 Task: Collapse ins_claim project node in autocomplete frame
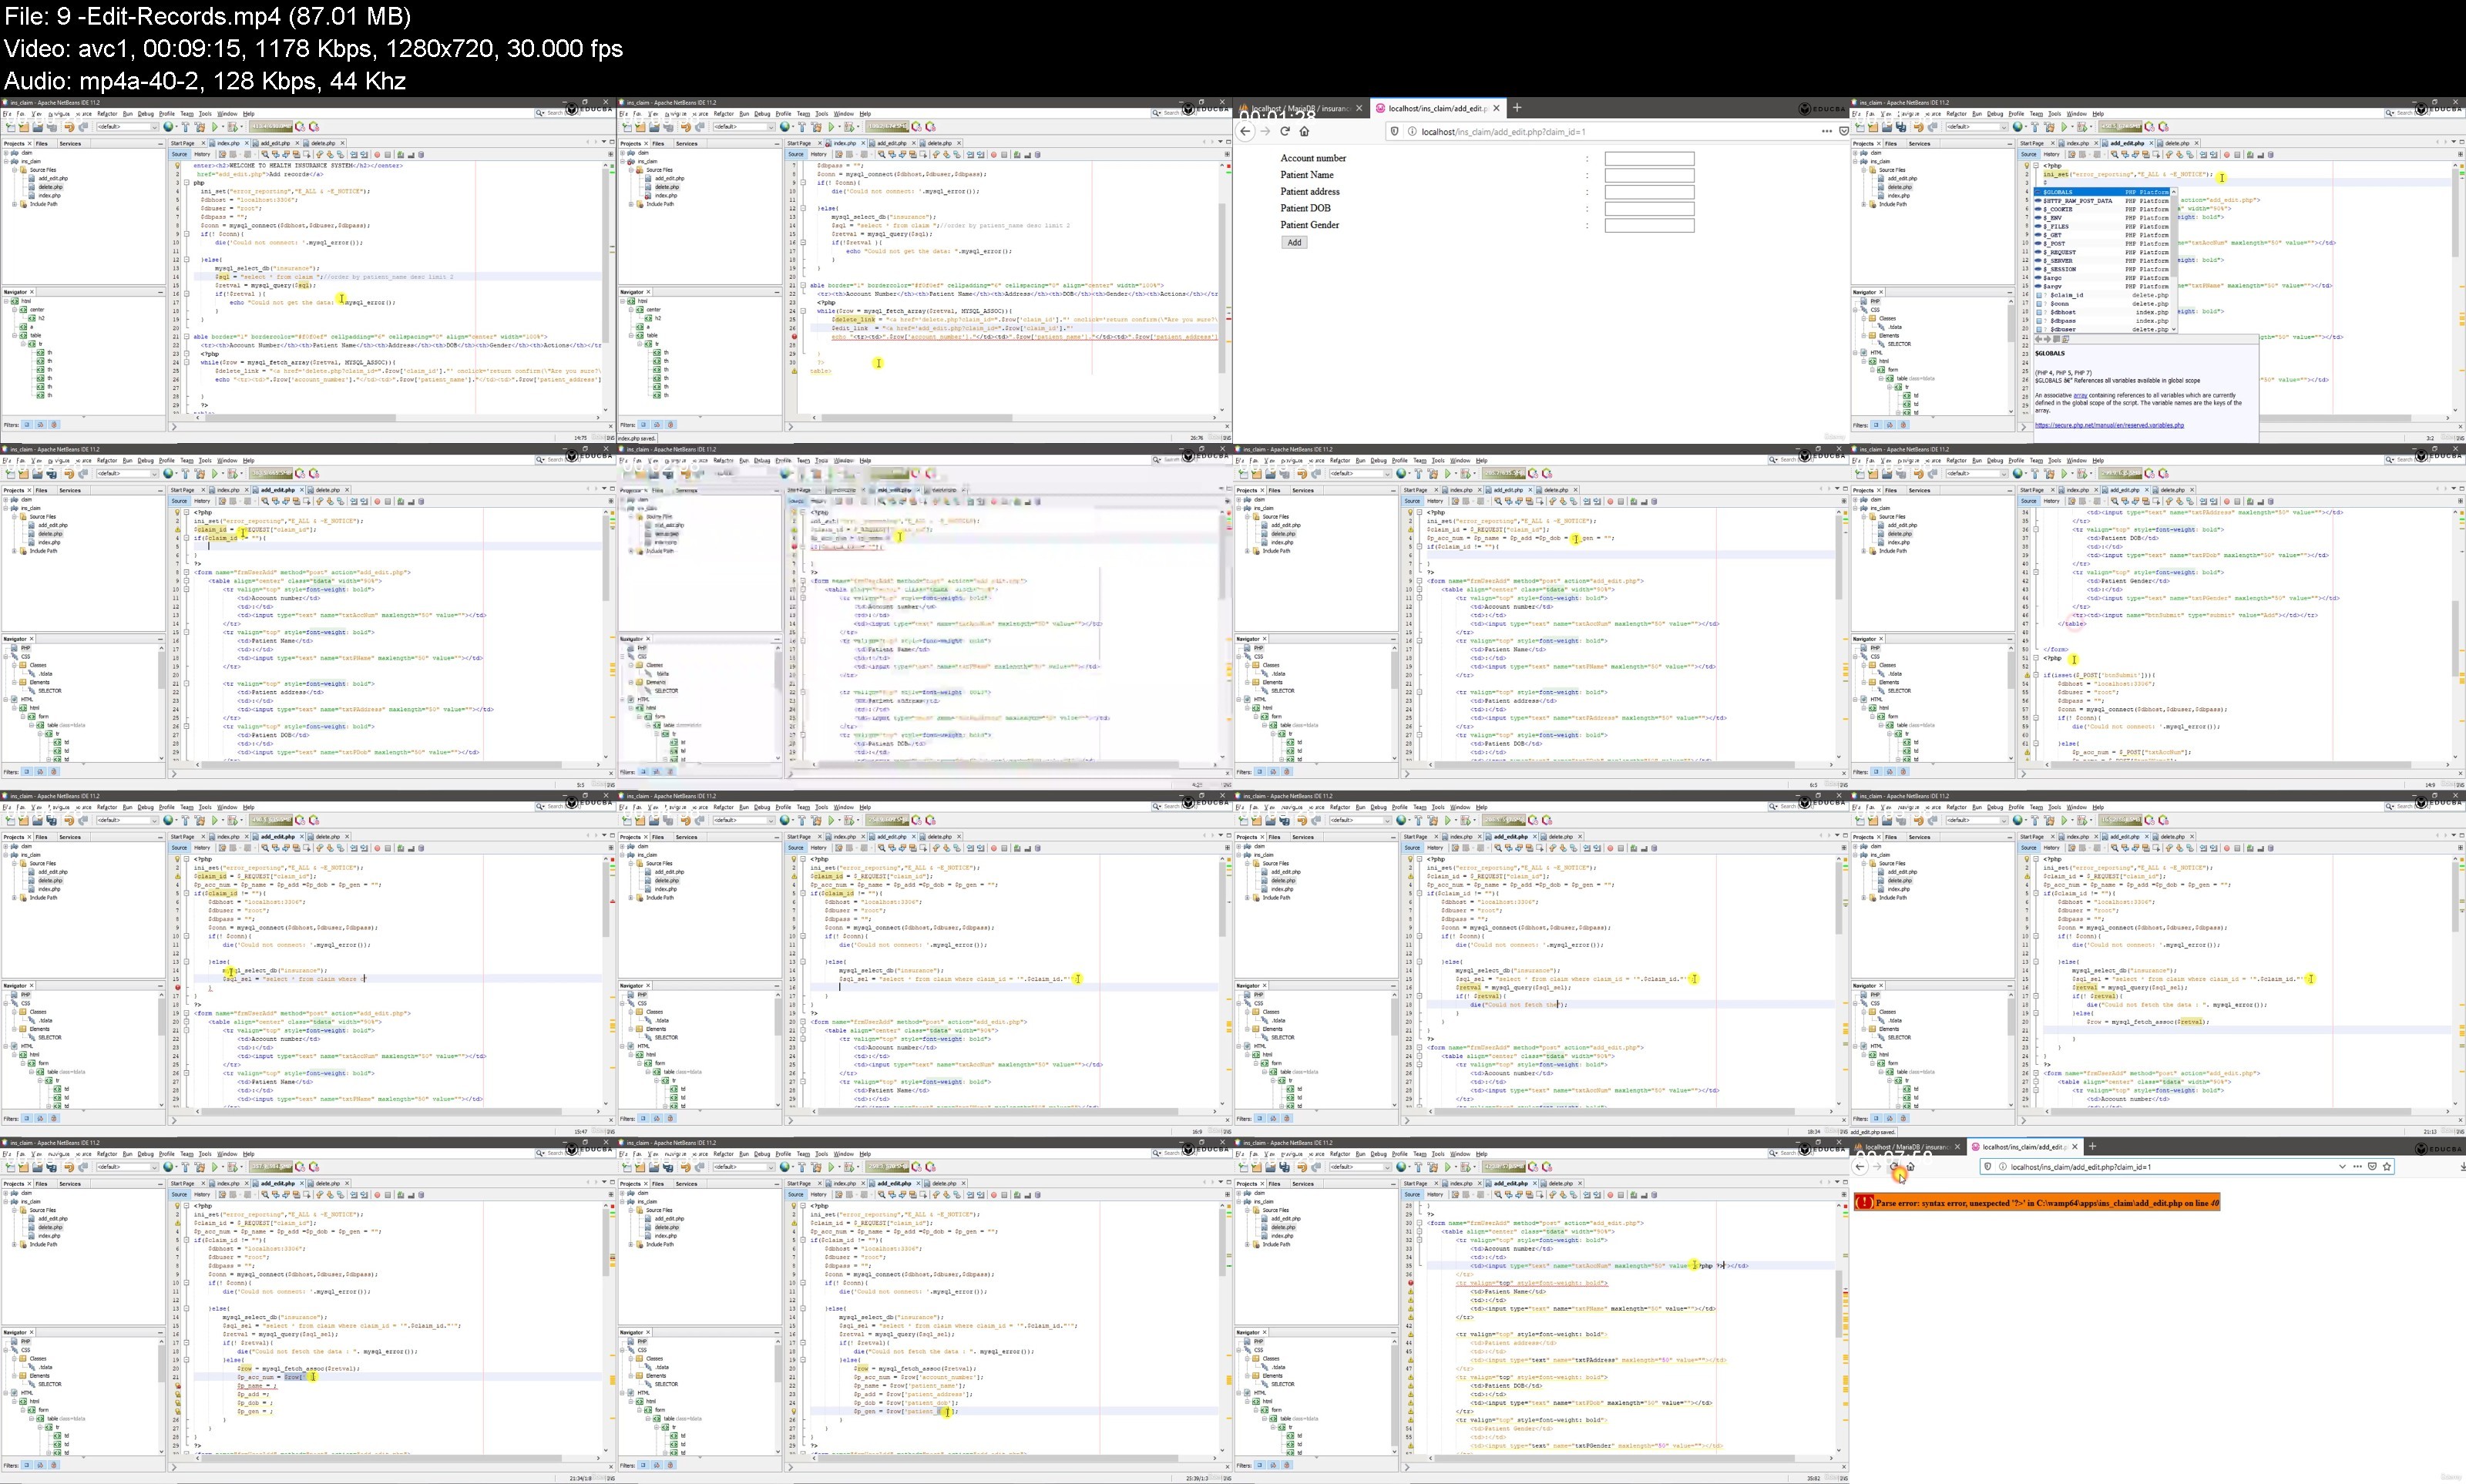1855,161
